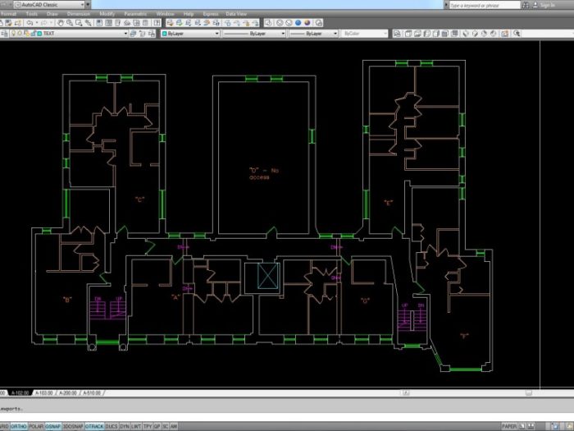574x431 pixels.
Task: Switch to the A-200.00 layout tab
Action: coord(68,393)
